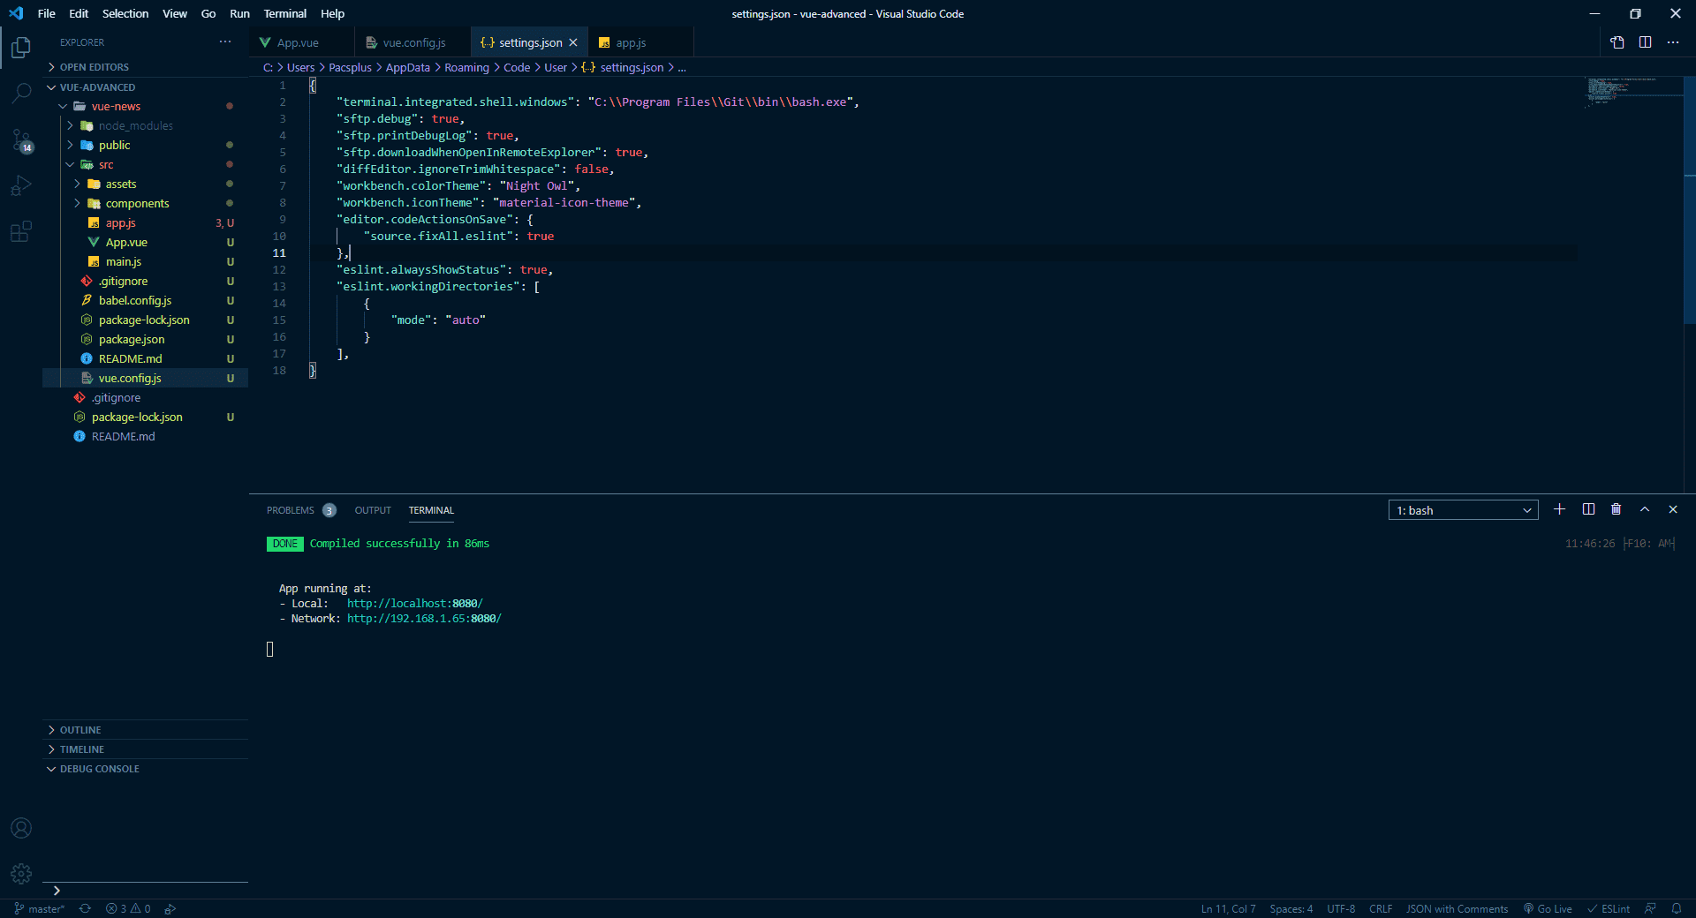This screenshot has width=1696, height=918.
Task: Open the Terminal menu
Action: click(x=284, y=13)
